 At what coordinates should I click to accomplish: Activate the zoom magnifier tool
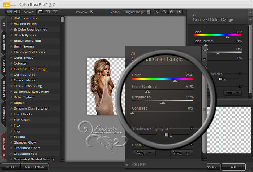coord(164,12)
